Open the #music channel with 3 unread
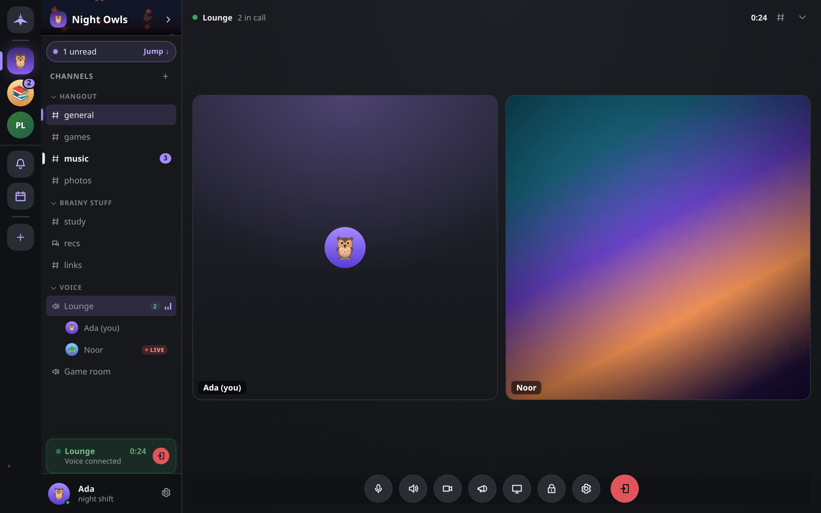Viewport: 821px width, 513px height. (x=111, y=158)
